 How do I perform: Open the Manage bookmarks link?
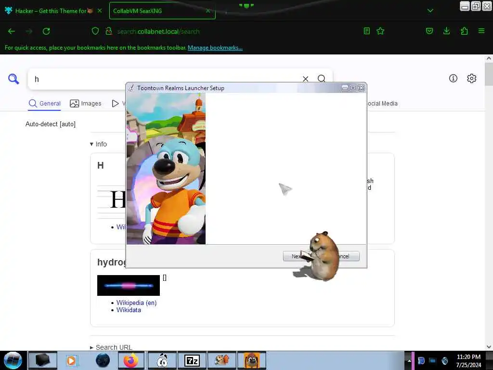tap(215, 48)
